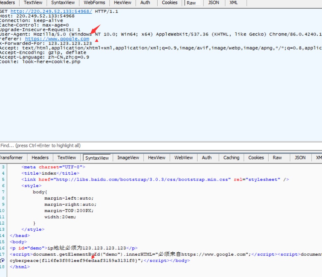Open the ImageView tab
Screen dimensions: 322x277
[128, 158]
